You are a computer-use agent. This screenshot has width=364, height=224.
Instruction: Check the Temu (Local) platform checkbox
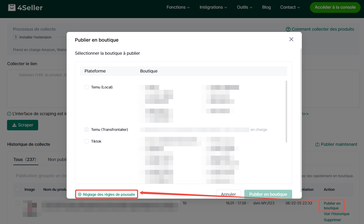(87, 87)
